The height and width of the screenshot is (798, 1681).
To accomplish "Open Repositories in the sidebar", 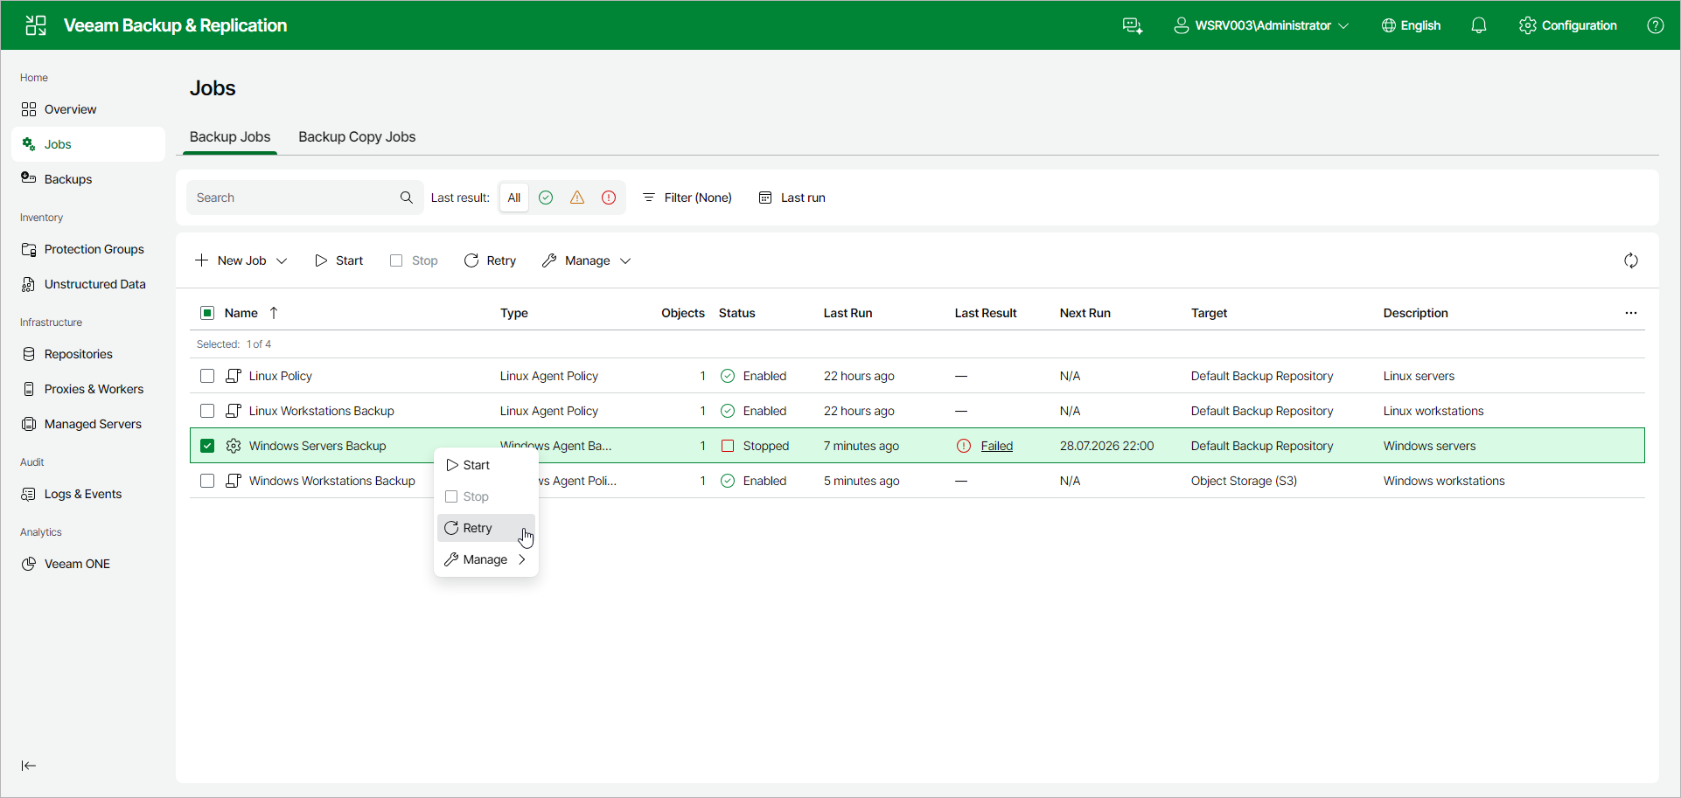I will pyautogui.click(x=88, y=354).
